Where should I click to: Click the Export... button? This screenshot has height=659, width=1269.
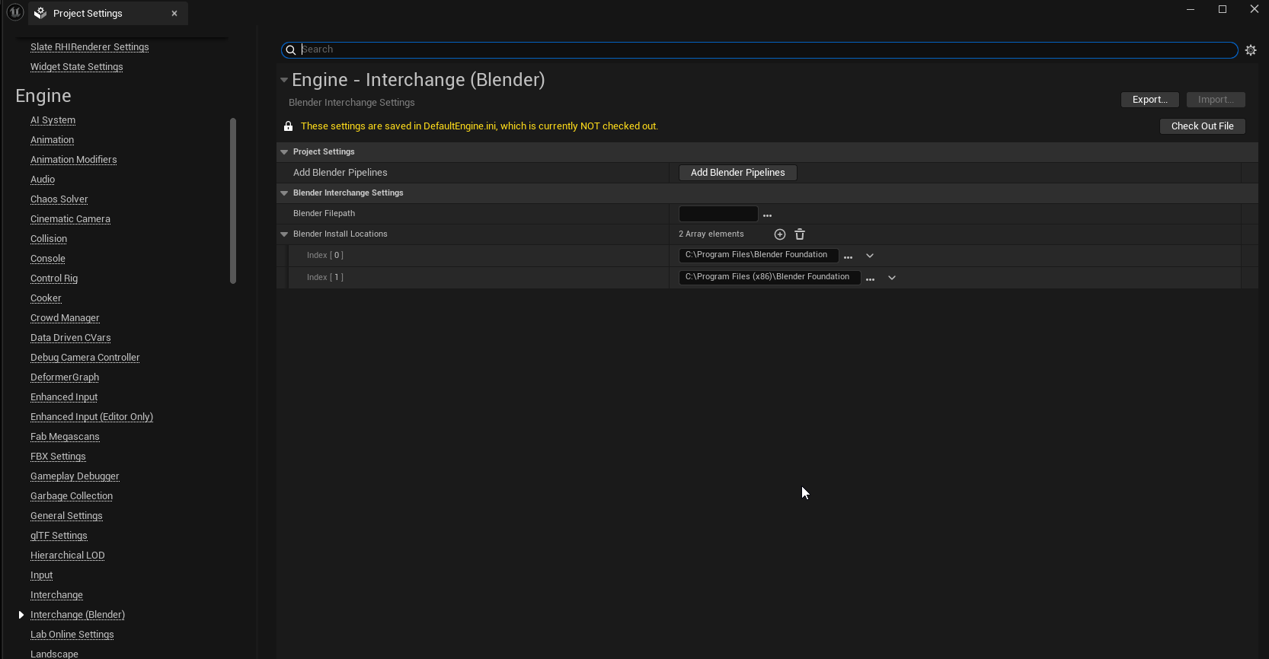pyautogui.click(x=1150, y=100)
